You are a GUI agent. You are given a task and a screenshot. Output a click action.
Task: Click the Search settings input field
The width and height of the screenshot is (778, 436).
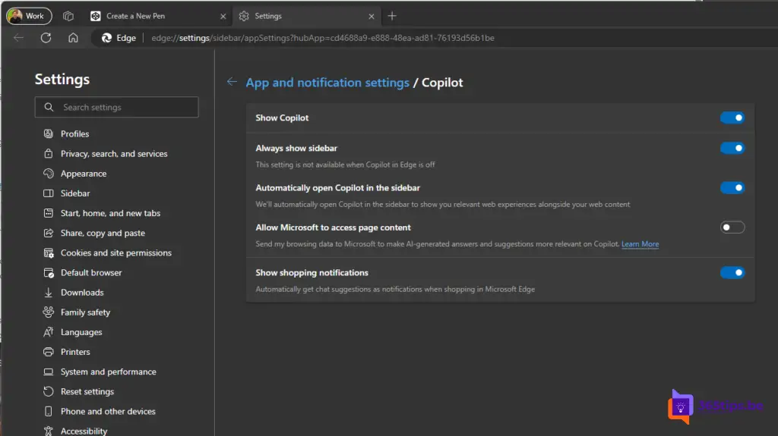117,108
